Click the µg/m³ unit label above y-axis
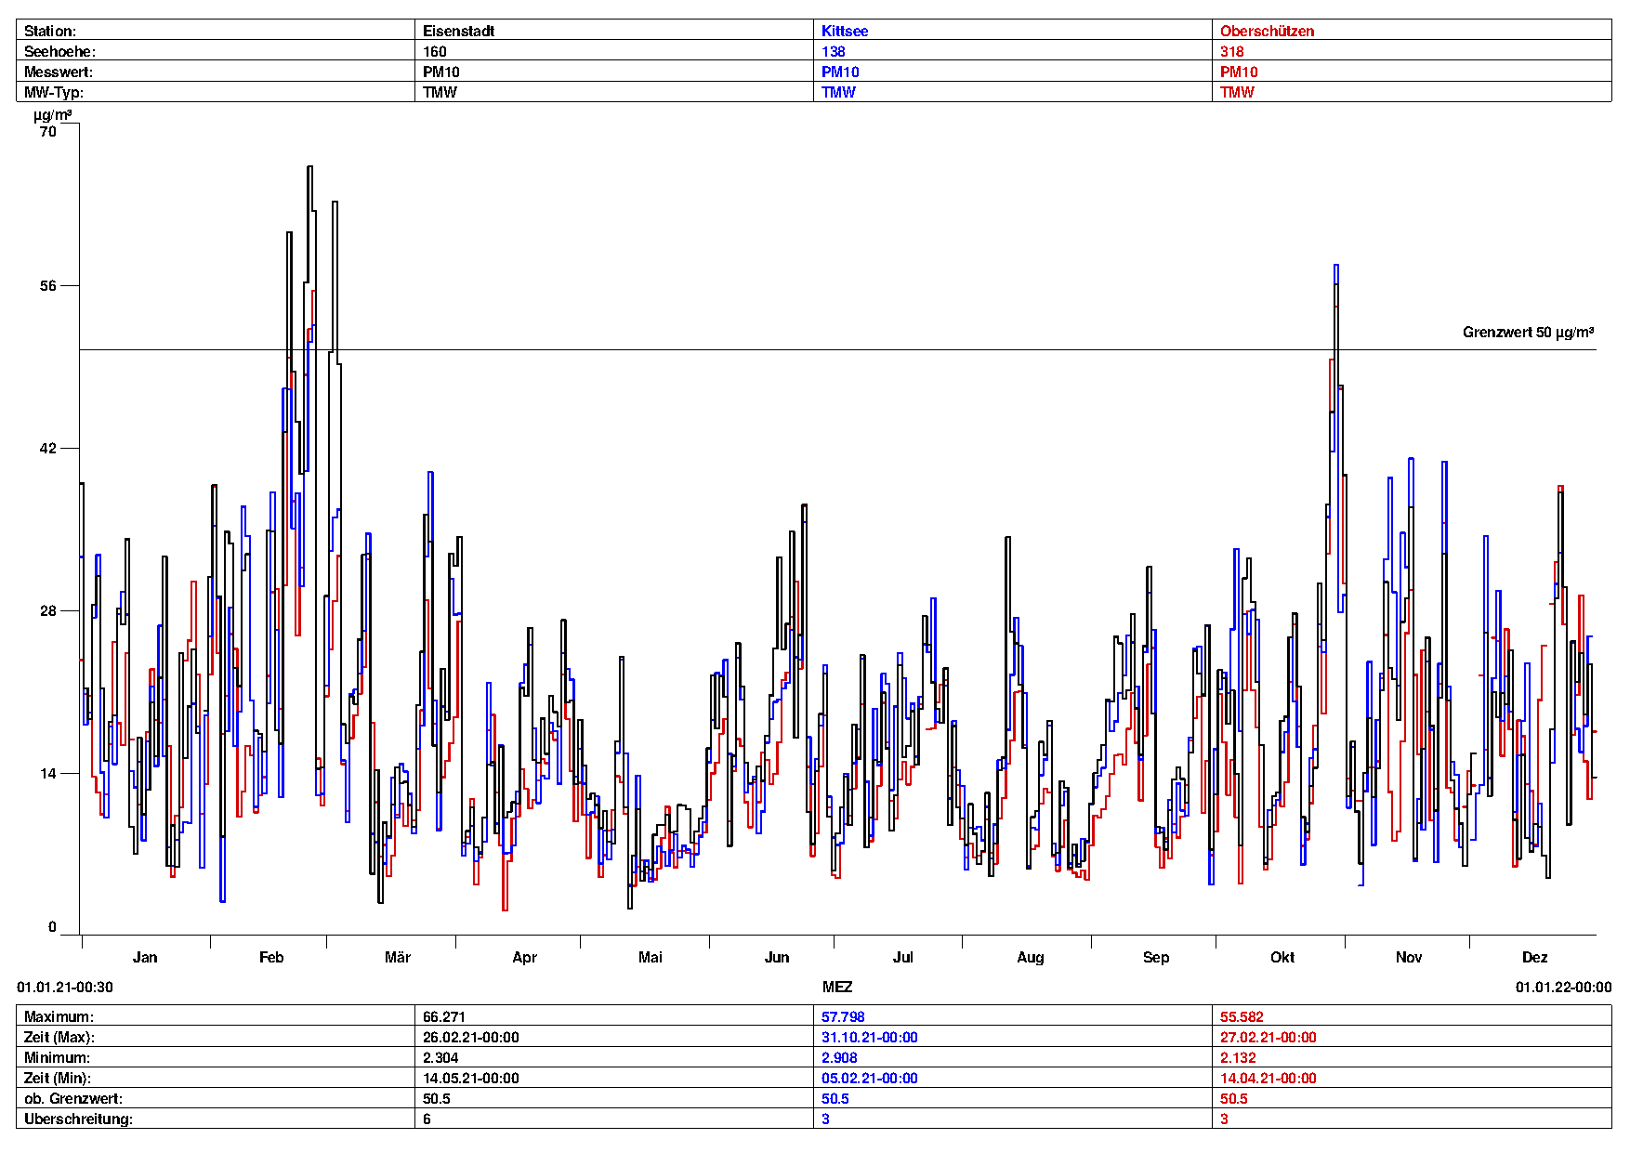The width and height of the screenshot is (1630, 1152). coord(52,115)
